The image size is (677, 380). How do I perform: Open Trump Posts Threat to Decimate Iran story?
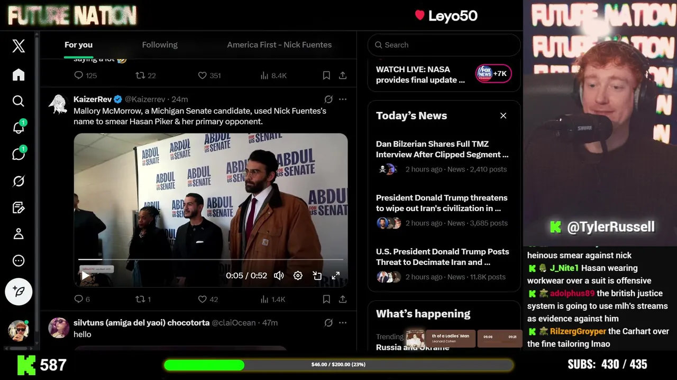442,257
